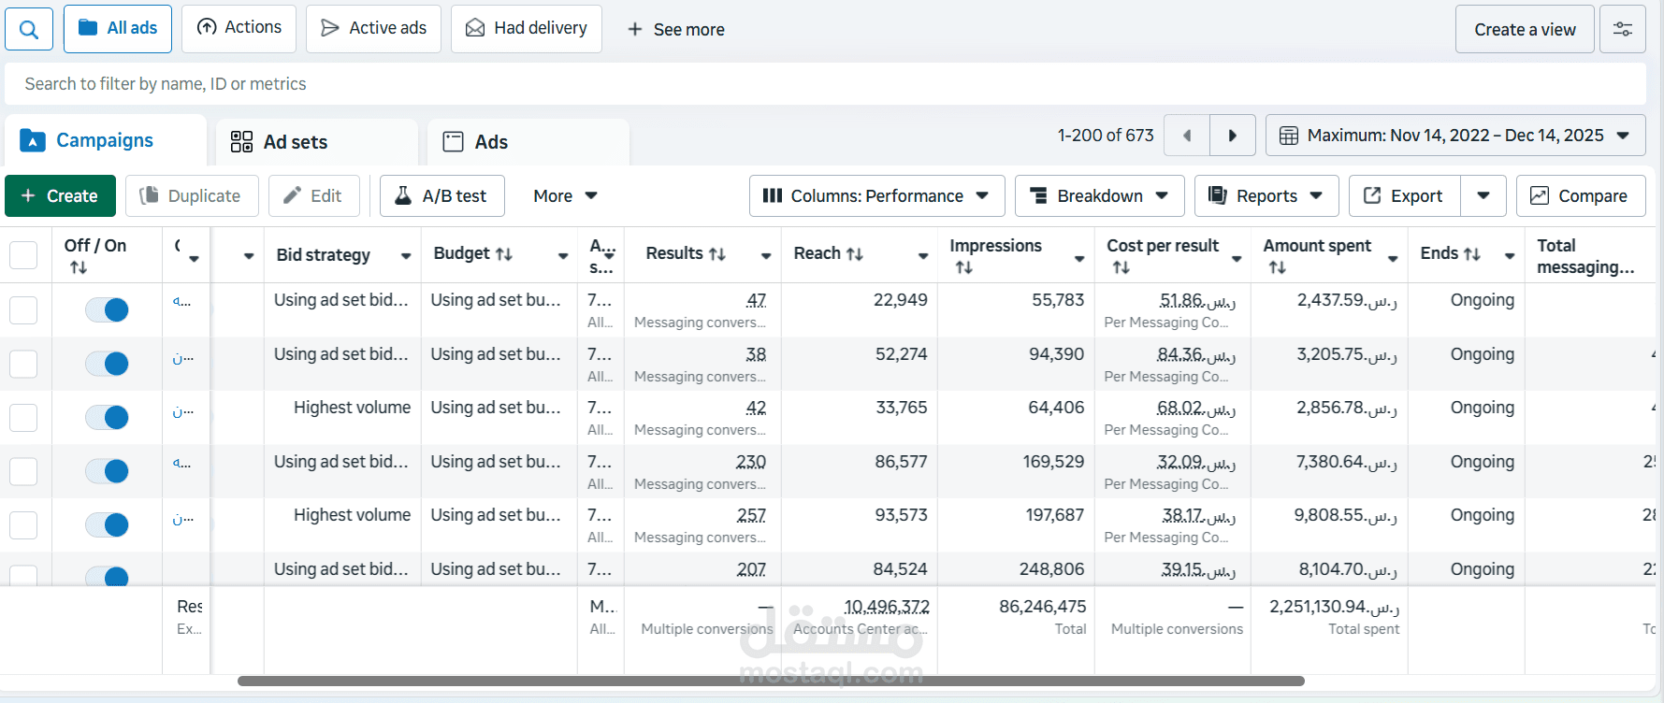1664x703 pixels.
Task: Open the view settings sliders icon
Action: pyautogui.click(x=1623, y=29)
